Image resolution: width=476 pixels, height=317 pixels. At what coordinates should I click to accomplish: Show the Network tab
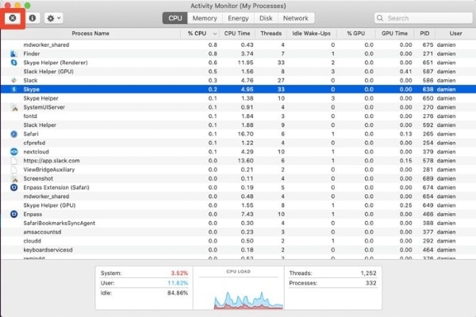(x=296, y=18)
